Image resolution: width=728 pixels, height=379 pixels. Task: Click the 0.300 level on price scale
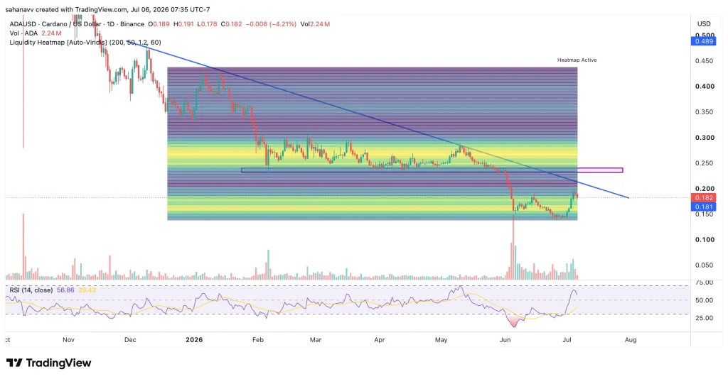point(705,138)
